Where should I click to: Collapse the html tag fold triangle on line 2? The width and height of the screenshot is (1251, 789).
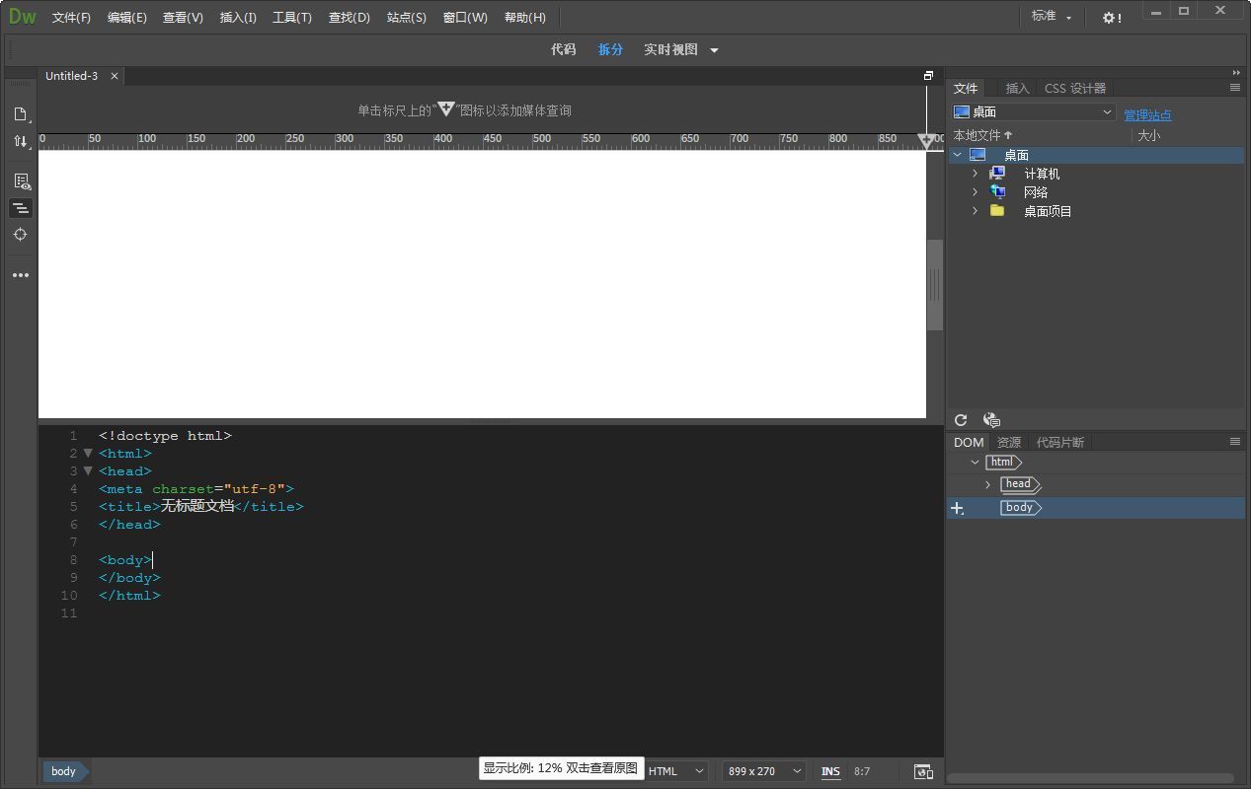88,454
